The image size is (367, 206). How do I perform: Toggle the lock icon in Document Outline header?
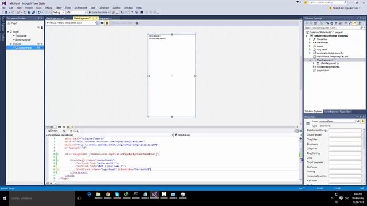(x=42, y=27)
